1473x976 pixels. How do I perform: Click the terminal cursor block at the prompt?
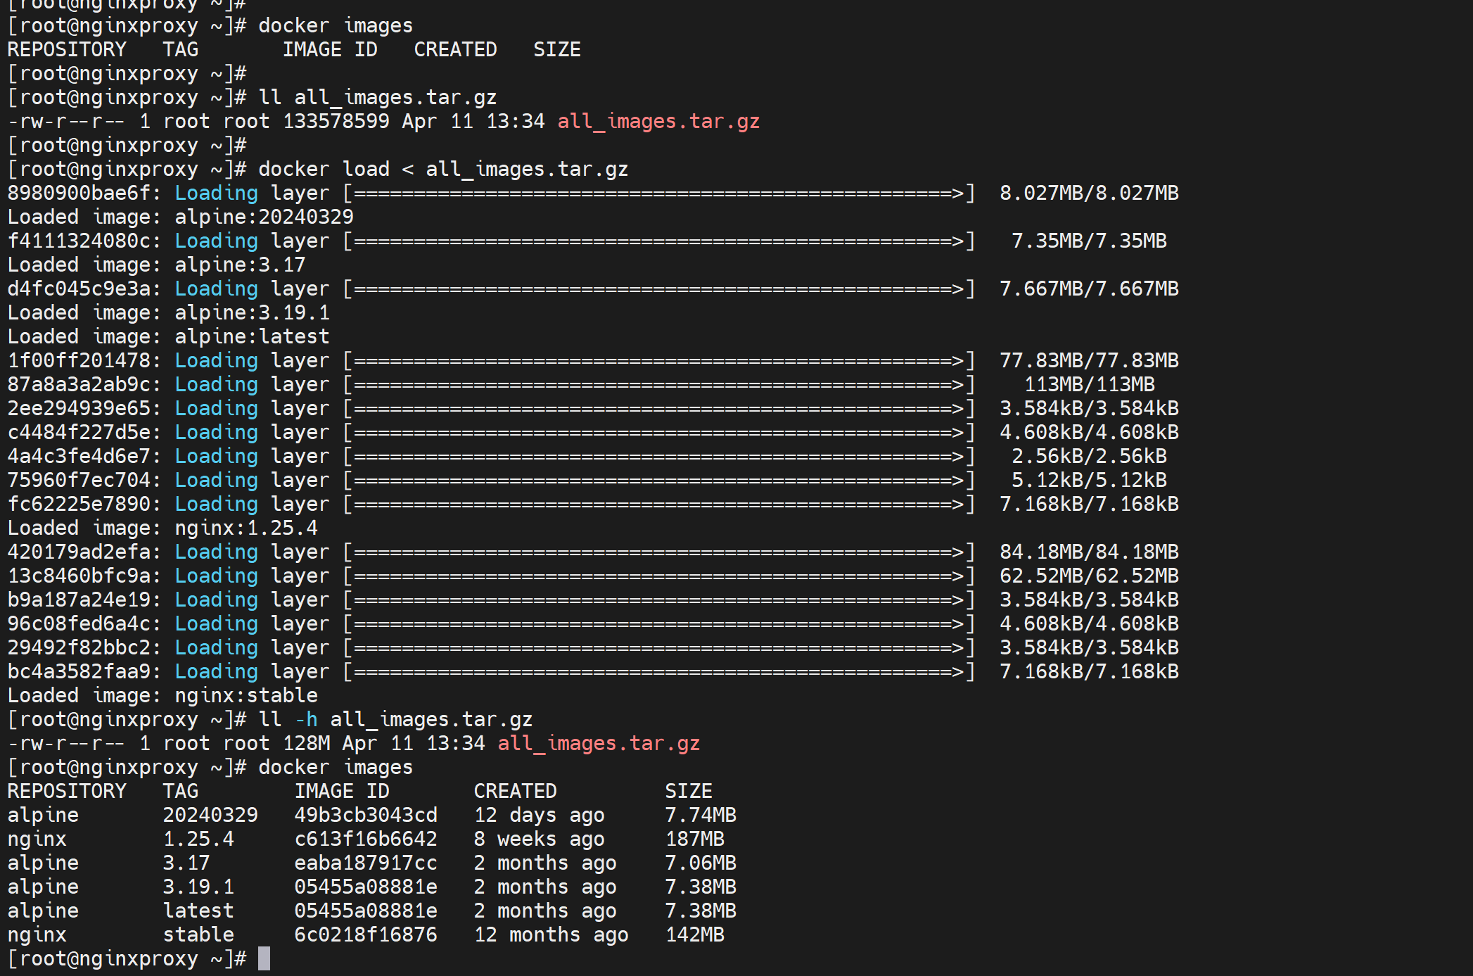[x=264, y=958]
